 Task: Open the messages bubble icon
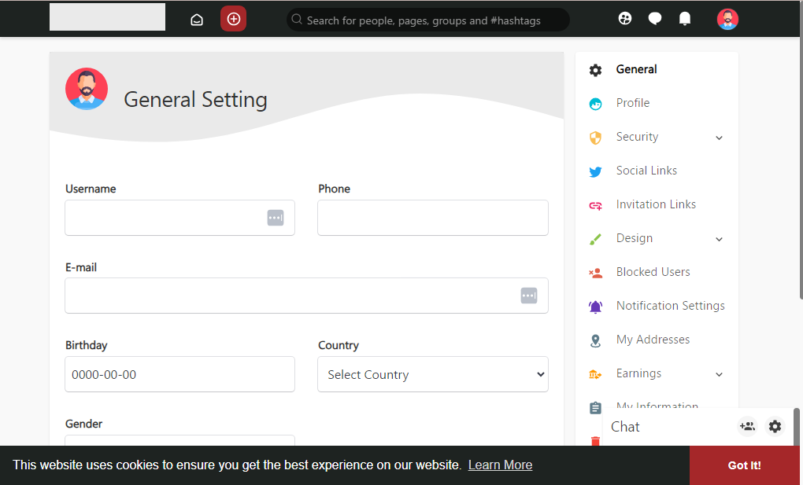click(x=654, y=19)
